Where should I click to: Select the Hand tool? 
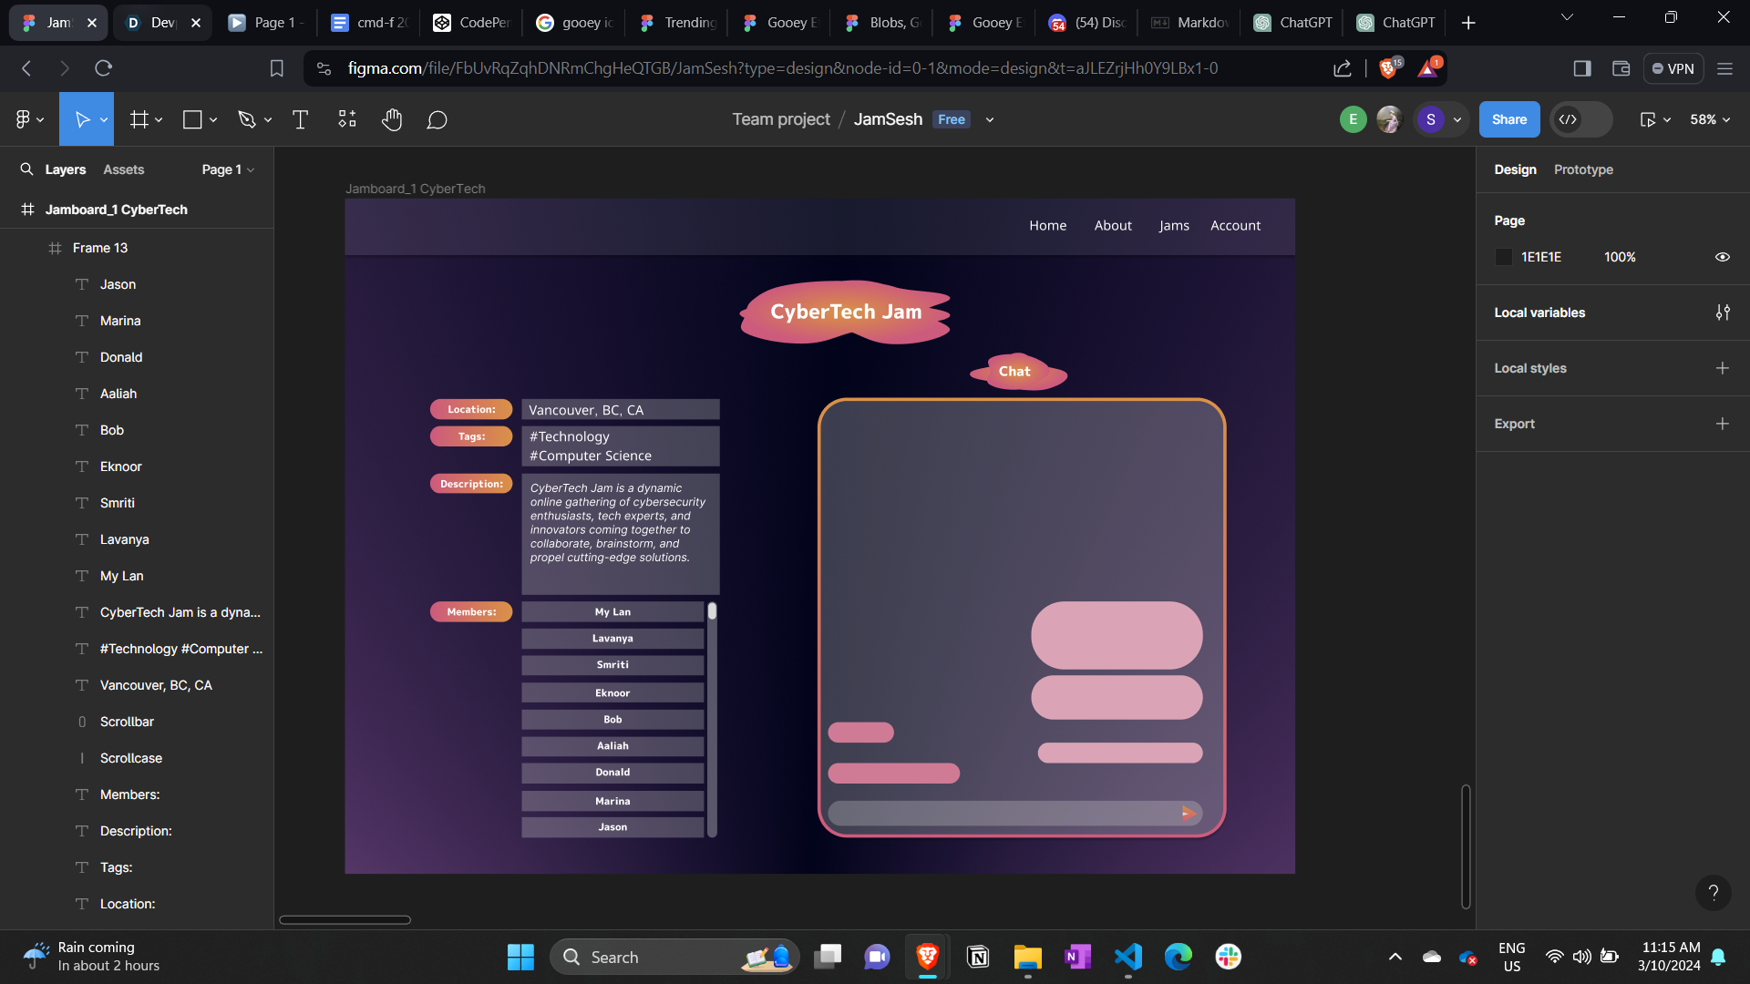tap(392, 119)
